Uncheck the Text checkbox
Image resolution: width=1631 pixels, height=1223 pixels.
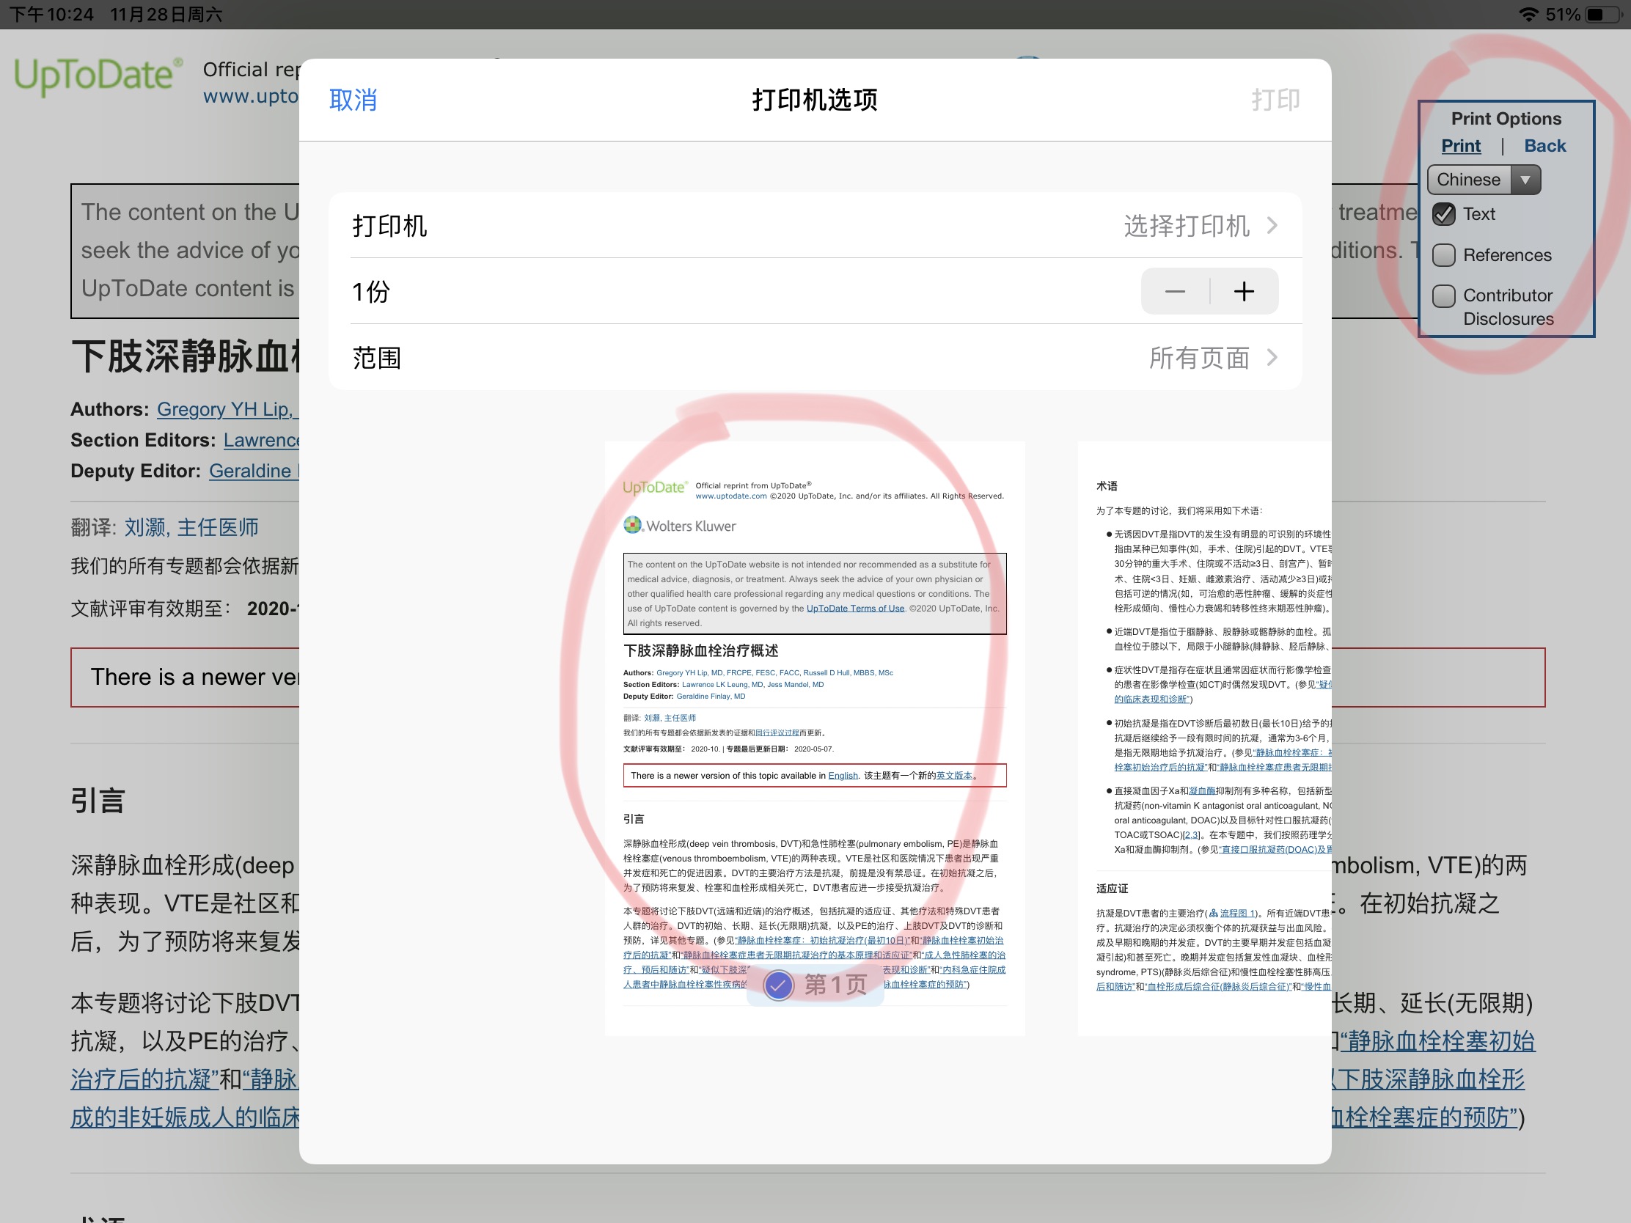[1444, 214]
